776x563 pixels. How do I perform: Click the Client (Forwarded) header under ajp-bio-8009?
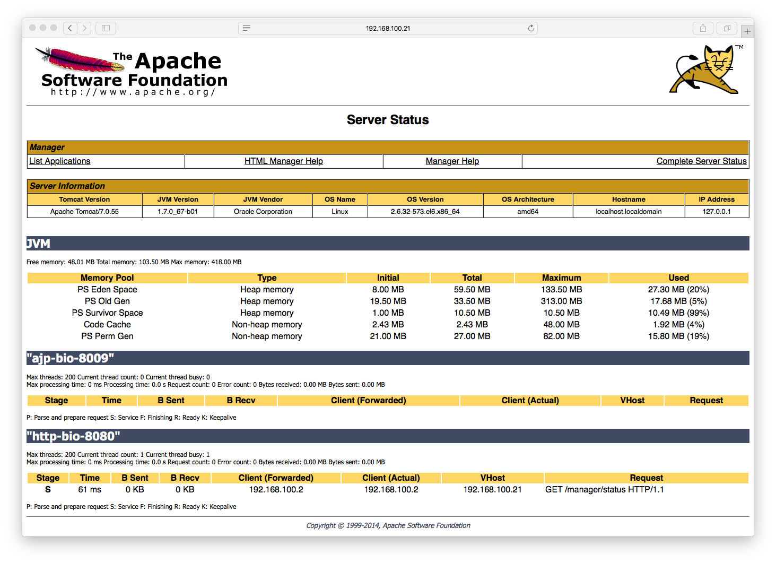click(368, 401)
